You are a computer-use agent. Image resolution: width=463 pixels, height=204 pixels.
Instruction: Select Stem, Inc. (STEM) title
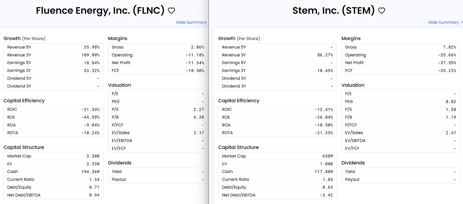(x=334, y=10)
